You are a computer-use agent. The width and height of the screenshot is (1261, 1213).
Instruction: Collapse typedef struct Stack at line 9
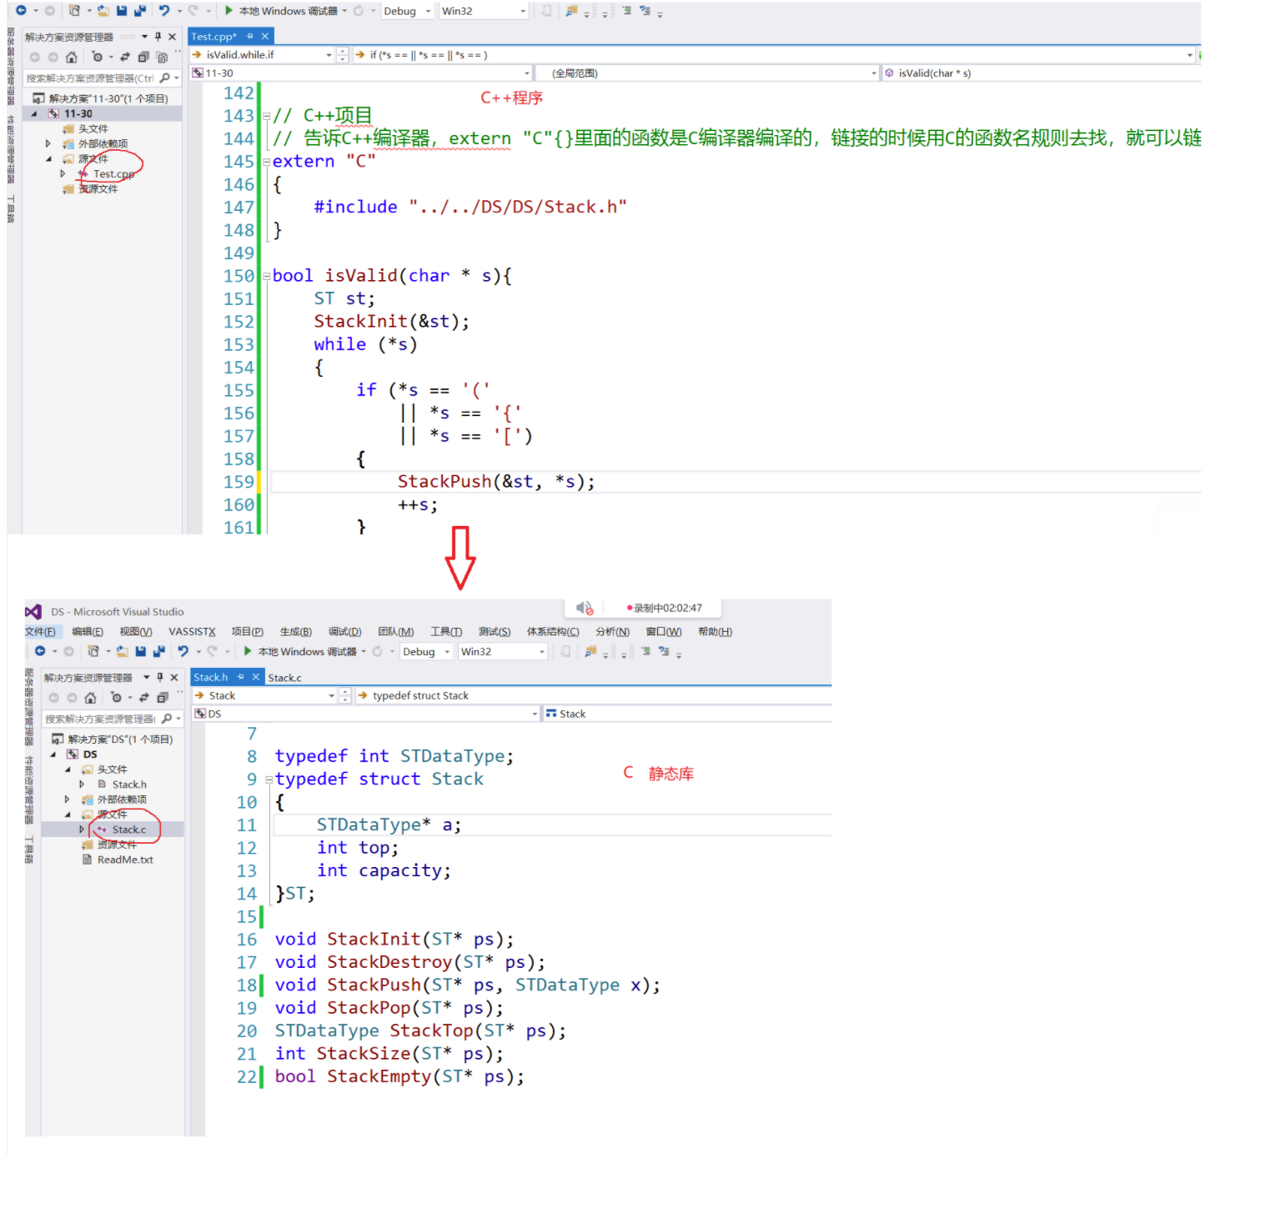[269, 780]
